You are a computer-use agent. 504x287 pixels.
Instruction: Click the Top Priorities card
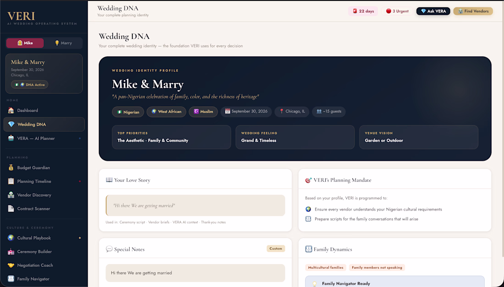pyautogui.click(x=171, y=137)
